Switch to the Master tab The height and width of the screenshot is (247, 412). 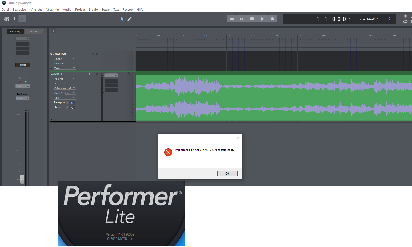pos(34,31)
